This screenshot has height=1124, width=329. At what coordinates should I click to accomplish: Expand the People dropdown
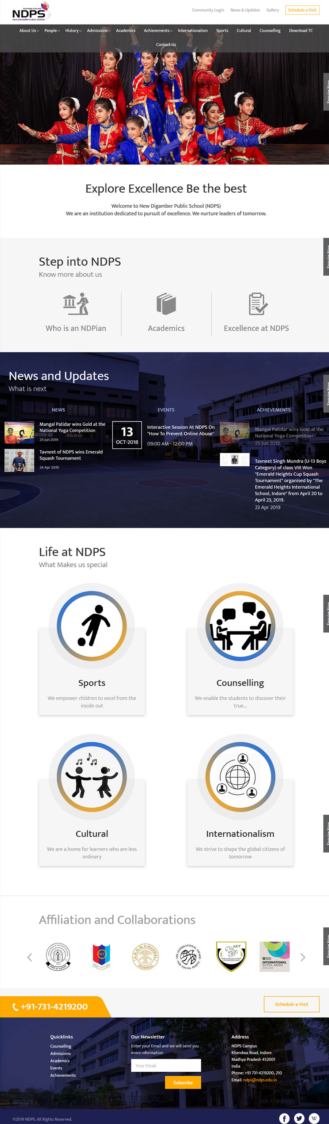point(52,30)
